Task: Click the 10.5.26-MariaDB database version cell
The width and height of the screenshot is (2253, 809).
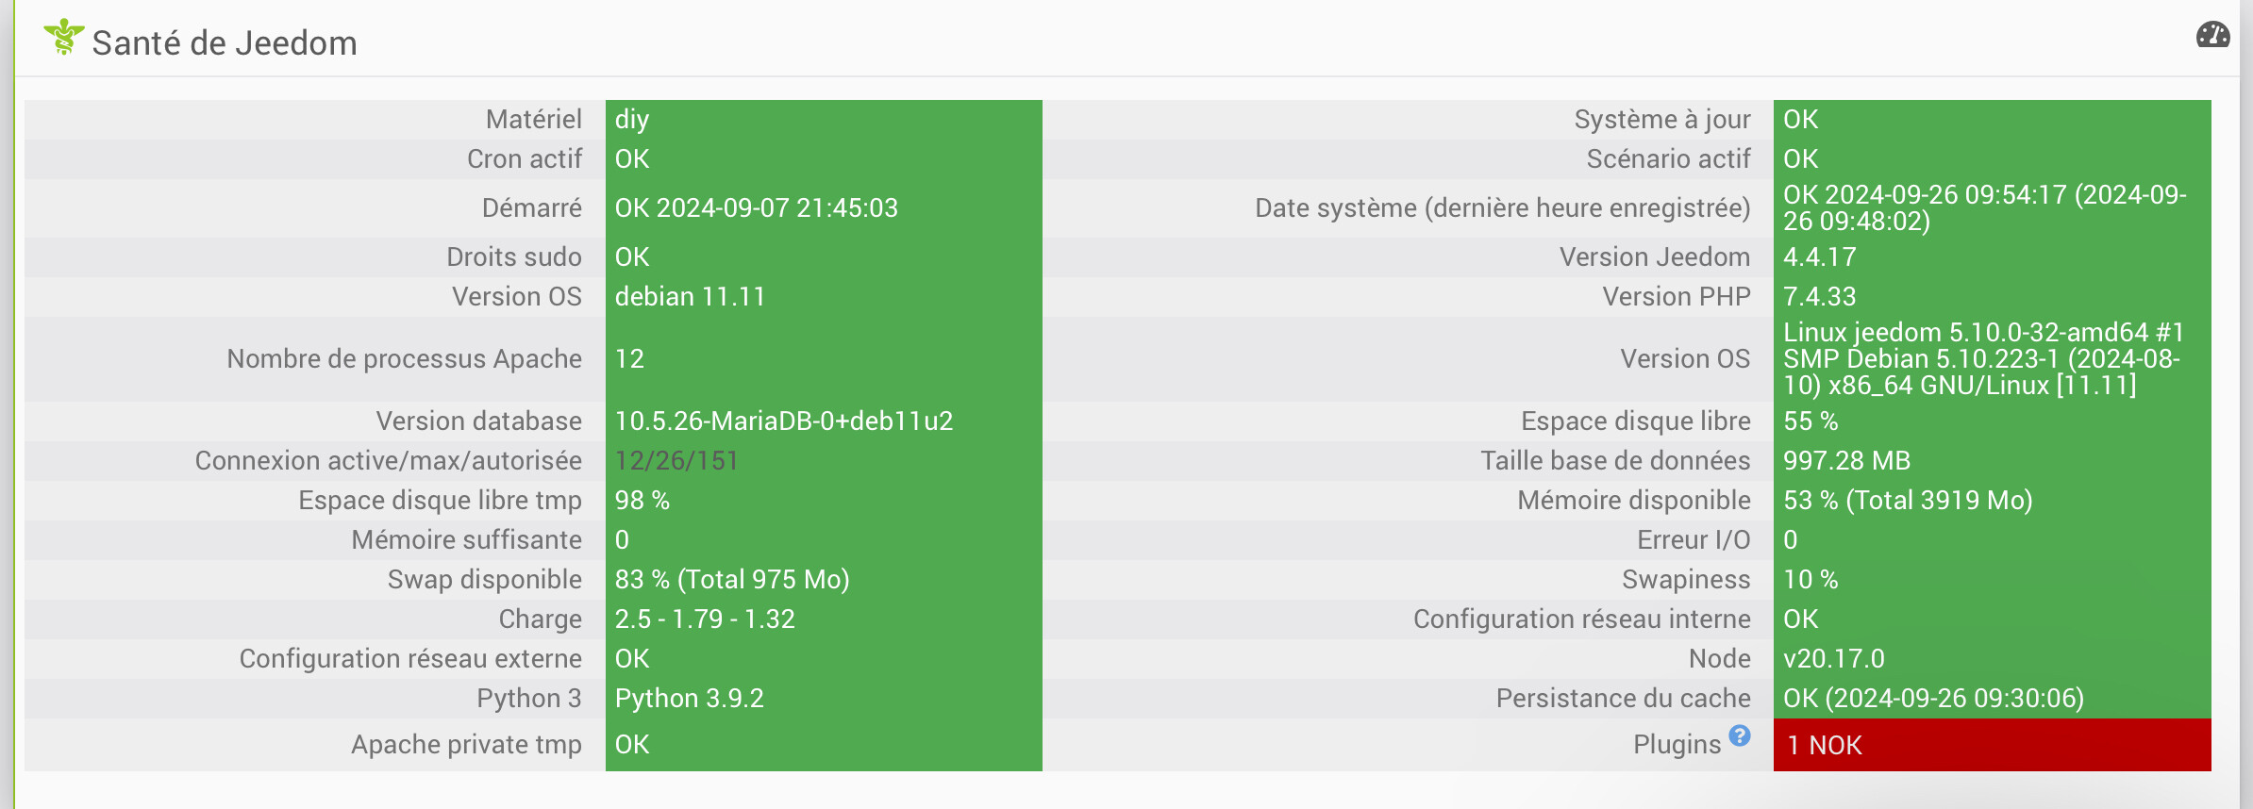Action: point(824,421)
